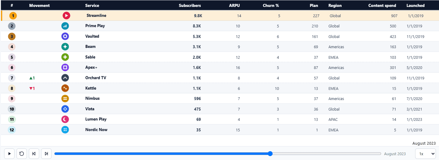The height and width of the screenshot is (160, 439).
Task: Click the Movement column header
Action: pos(39,5)
